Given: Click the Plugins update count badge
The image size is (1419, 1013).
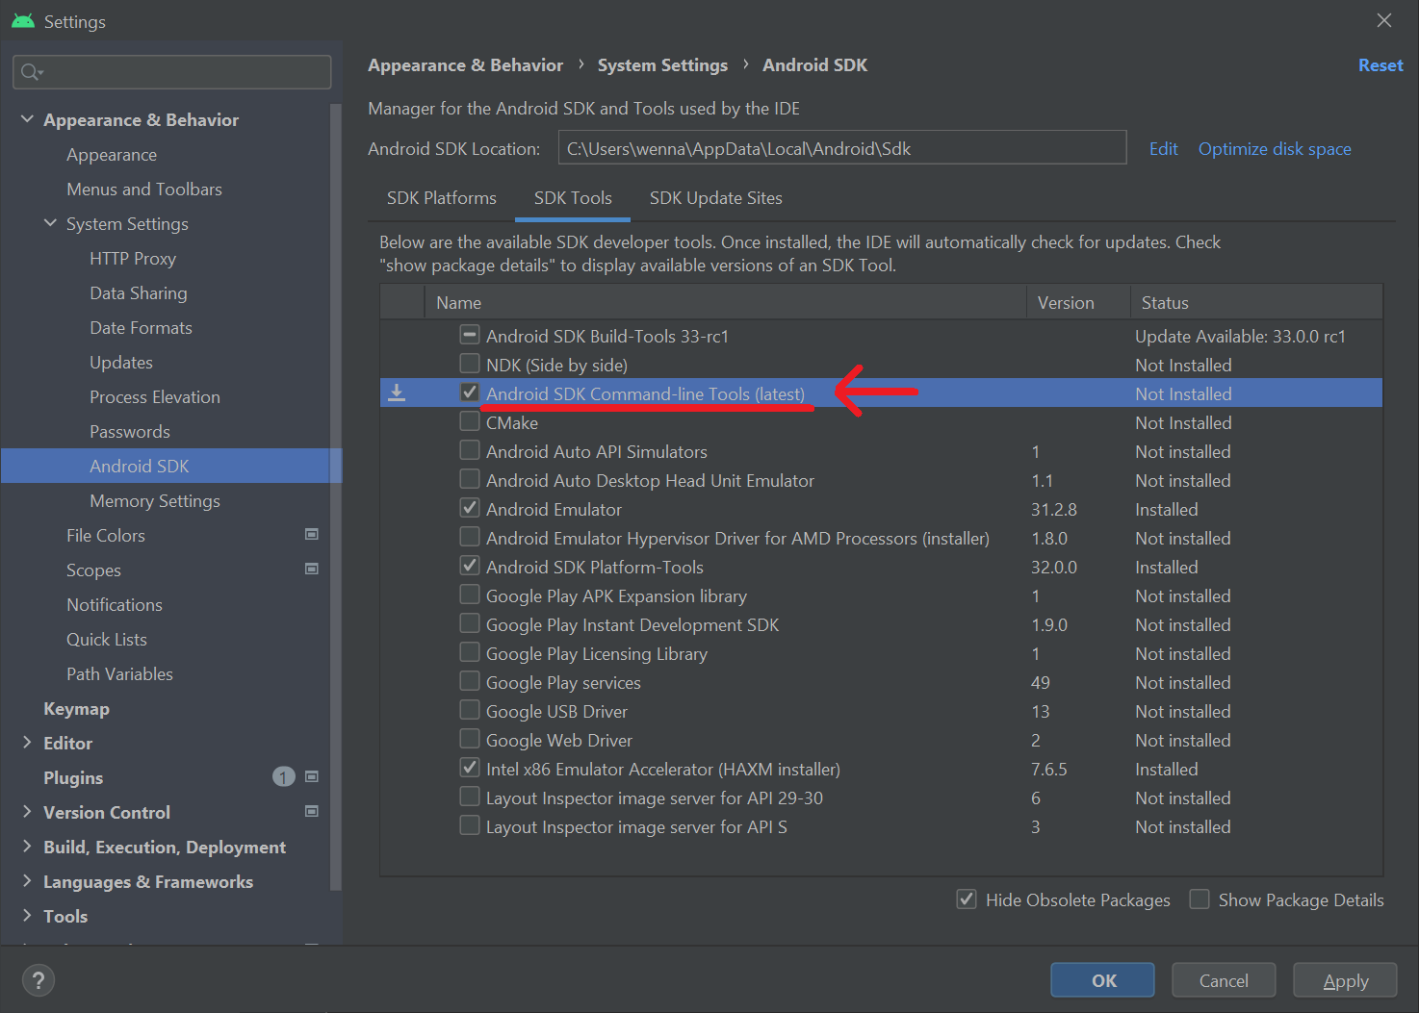Looking at the screenshot, I should 283,776.
